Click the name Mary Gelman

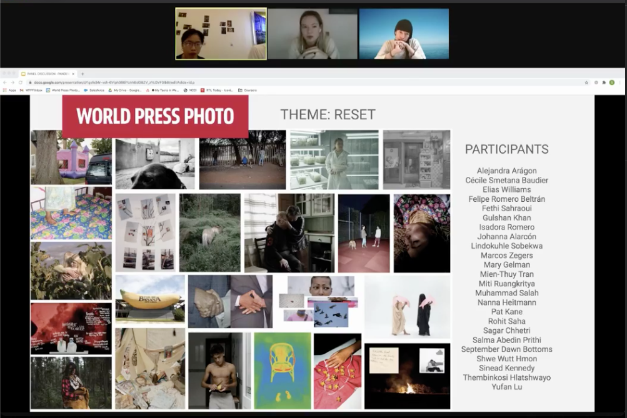point(506,264)
